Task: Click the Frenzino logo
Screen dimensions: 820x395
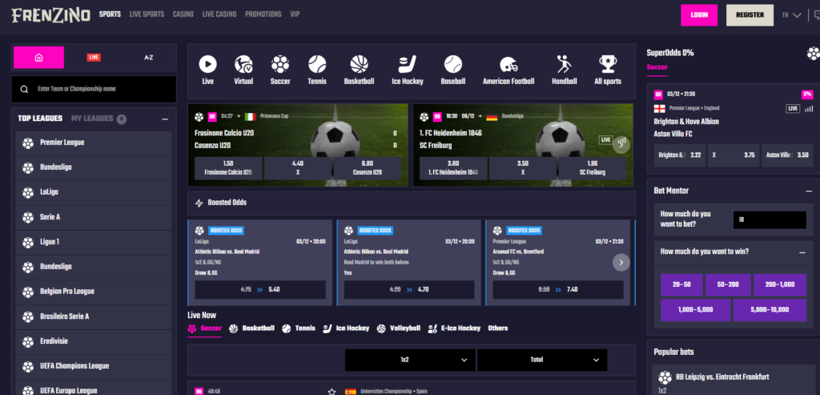Action: click(50, 15)
